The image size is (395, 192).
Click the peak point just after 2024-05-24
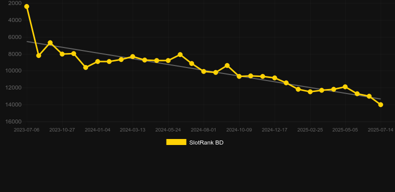(180, 54)
